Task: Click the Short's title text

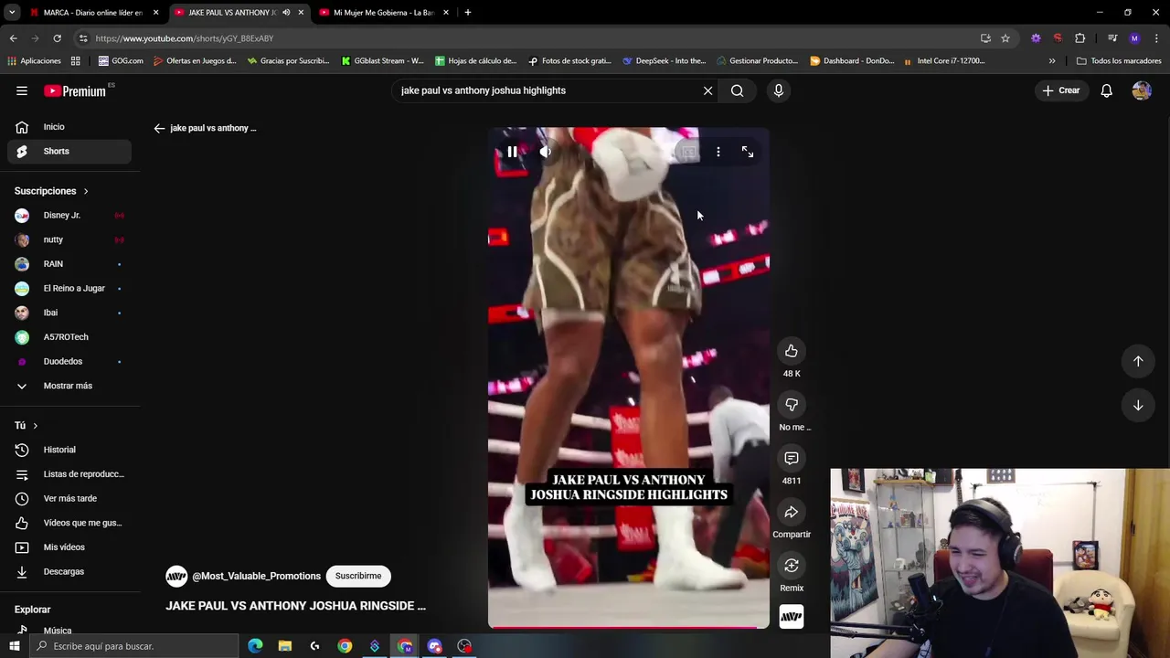Action: point(295,606)
